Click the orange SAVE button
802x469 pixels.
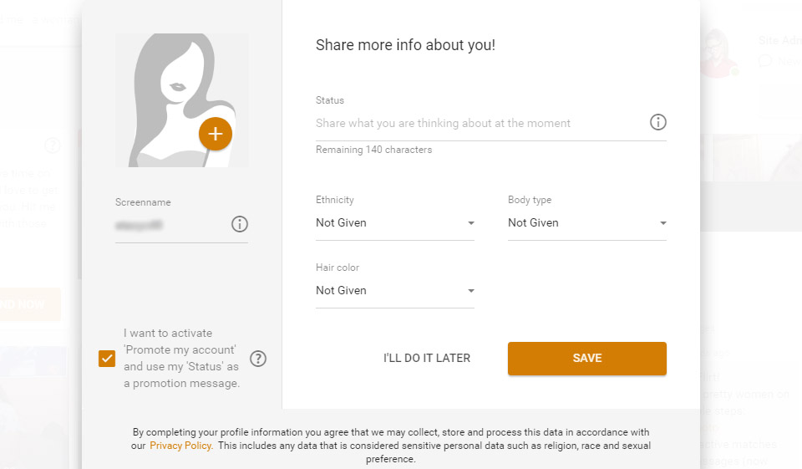tap(586, 359)
